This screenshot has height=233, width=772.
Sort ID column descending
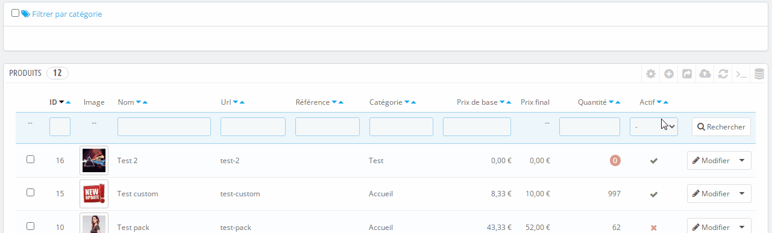coord(61,102)
